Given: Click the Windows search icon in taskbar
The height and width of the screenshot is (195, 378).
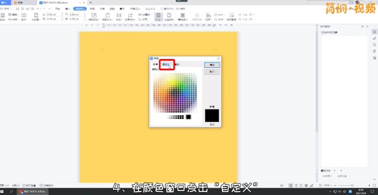Looking at the screenshot, I should point(12,192).
